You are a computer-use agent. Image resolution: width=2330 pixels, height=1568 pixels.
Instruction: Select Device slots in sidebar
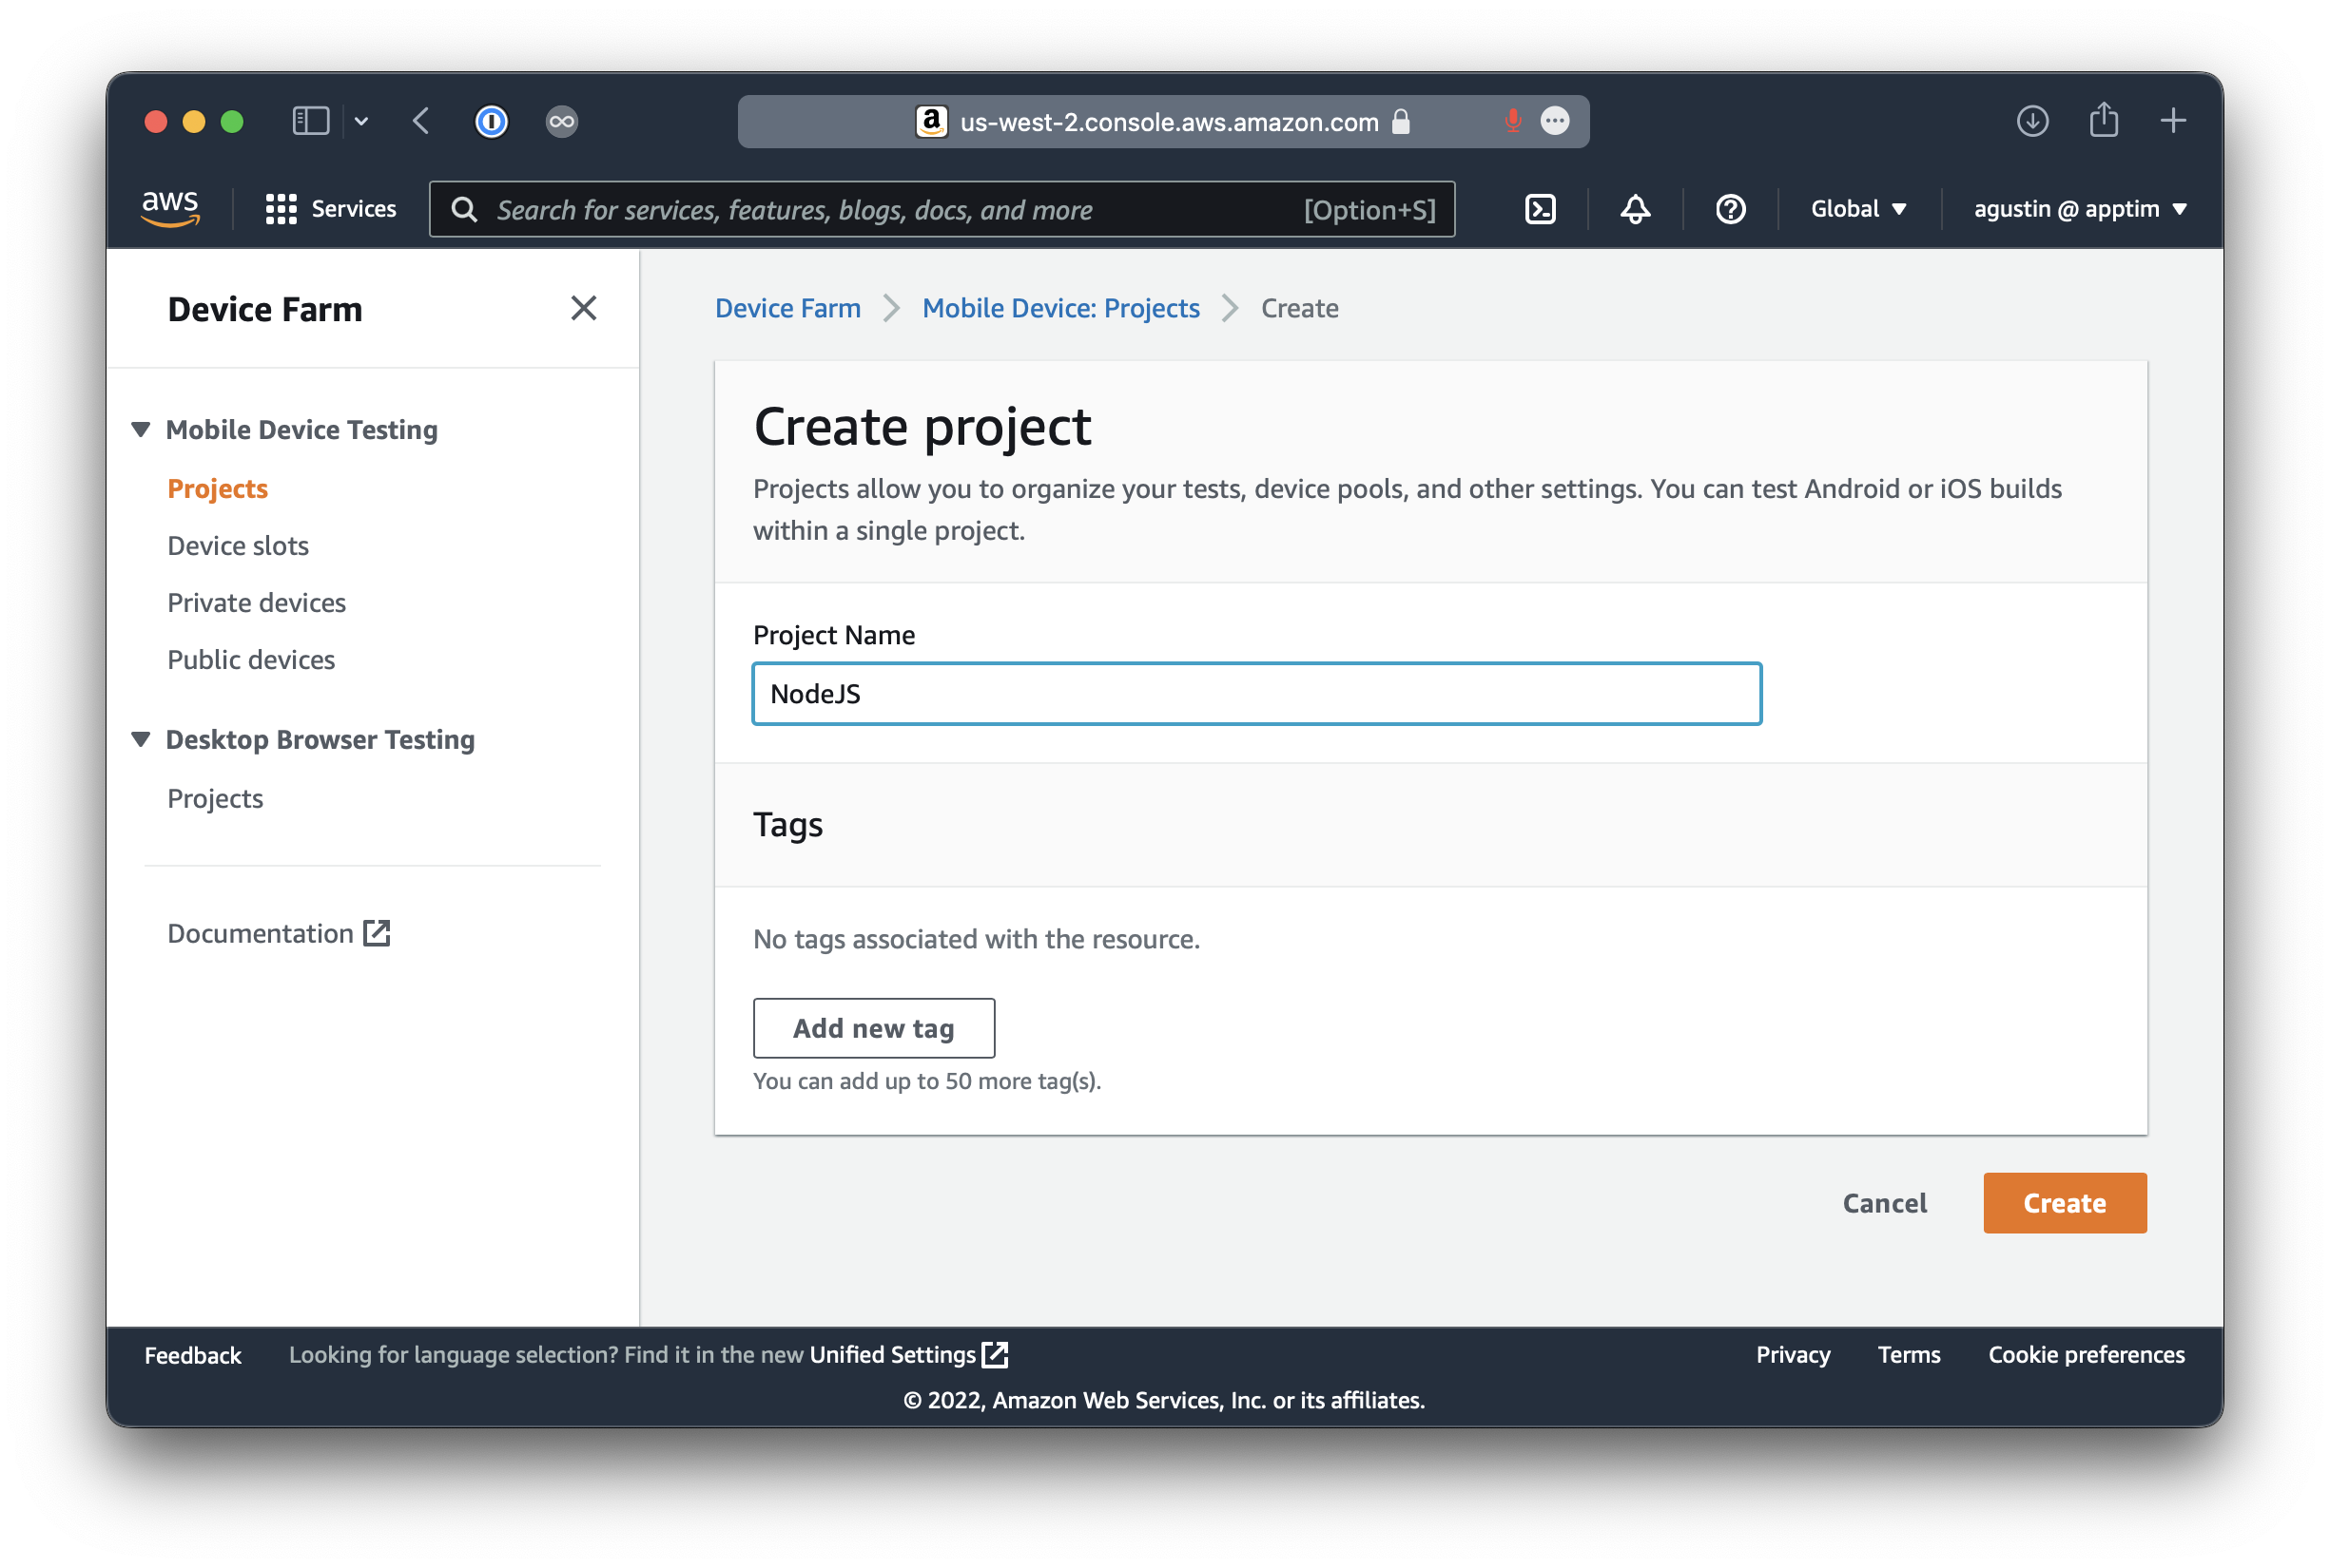(x=238, y=546)
